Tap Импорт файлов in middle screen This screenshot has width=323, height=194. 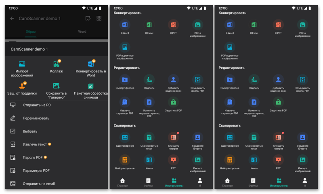125,82
